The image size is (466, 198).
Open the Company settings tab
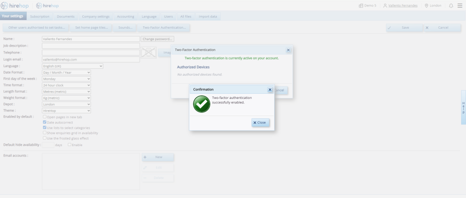click(x=96, y=17)
